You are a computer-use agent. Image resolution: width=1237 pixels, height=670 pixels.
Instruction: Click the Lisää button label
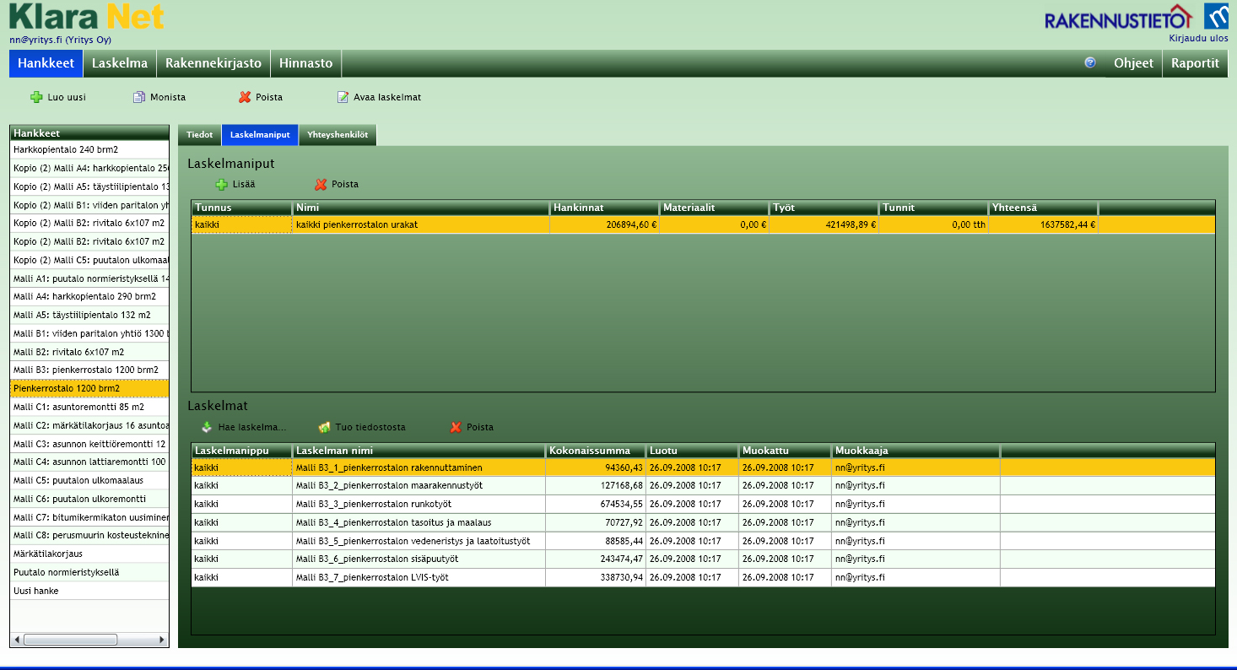pyautogui.click(x=244, y=184)
